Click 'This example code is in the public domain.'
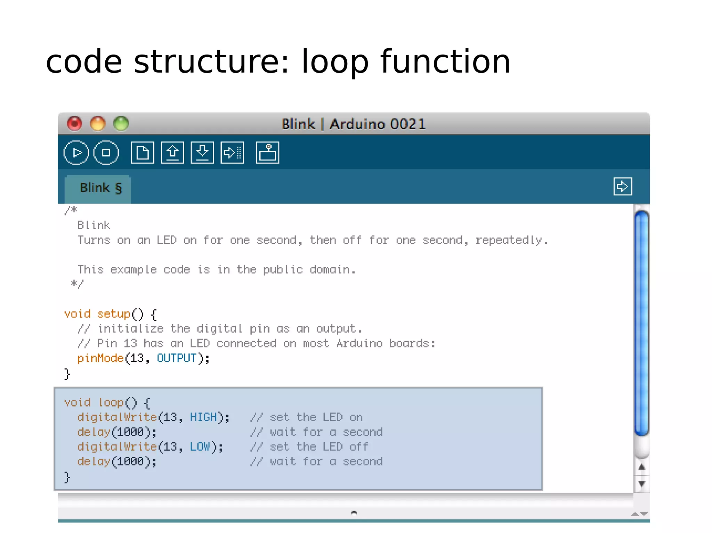This screenshot has width=712, height=533. pos(217,270)
